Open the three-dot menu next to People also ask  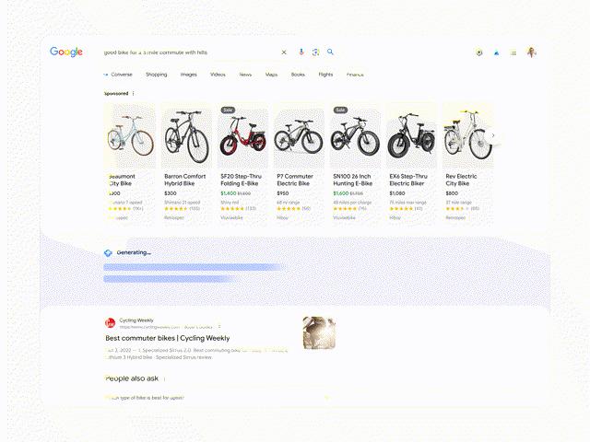[x=164, y=378]
